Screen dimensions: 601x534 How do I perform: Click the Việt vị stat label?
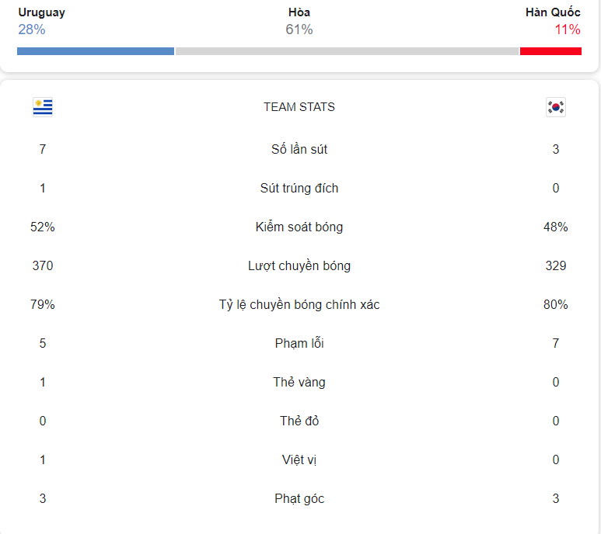[299, 459]
